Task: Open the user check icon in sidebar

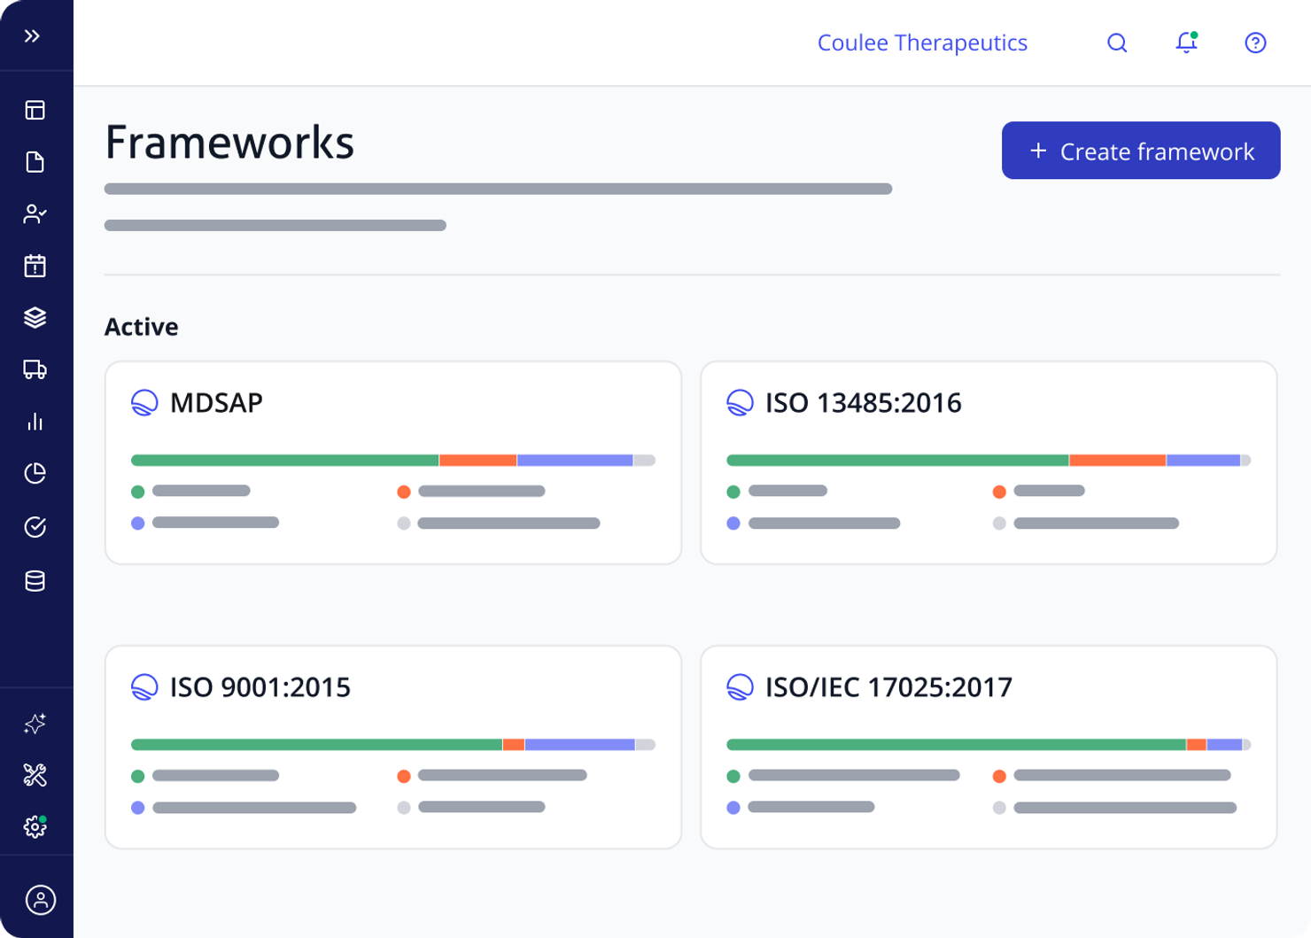Action: pos(35,213)
